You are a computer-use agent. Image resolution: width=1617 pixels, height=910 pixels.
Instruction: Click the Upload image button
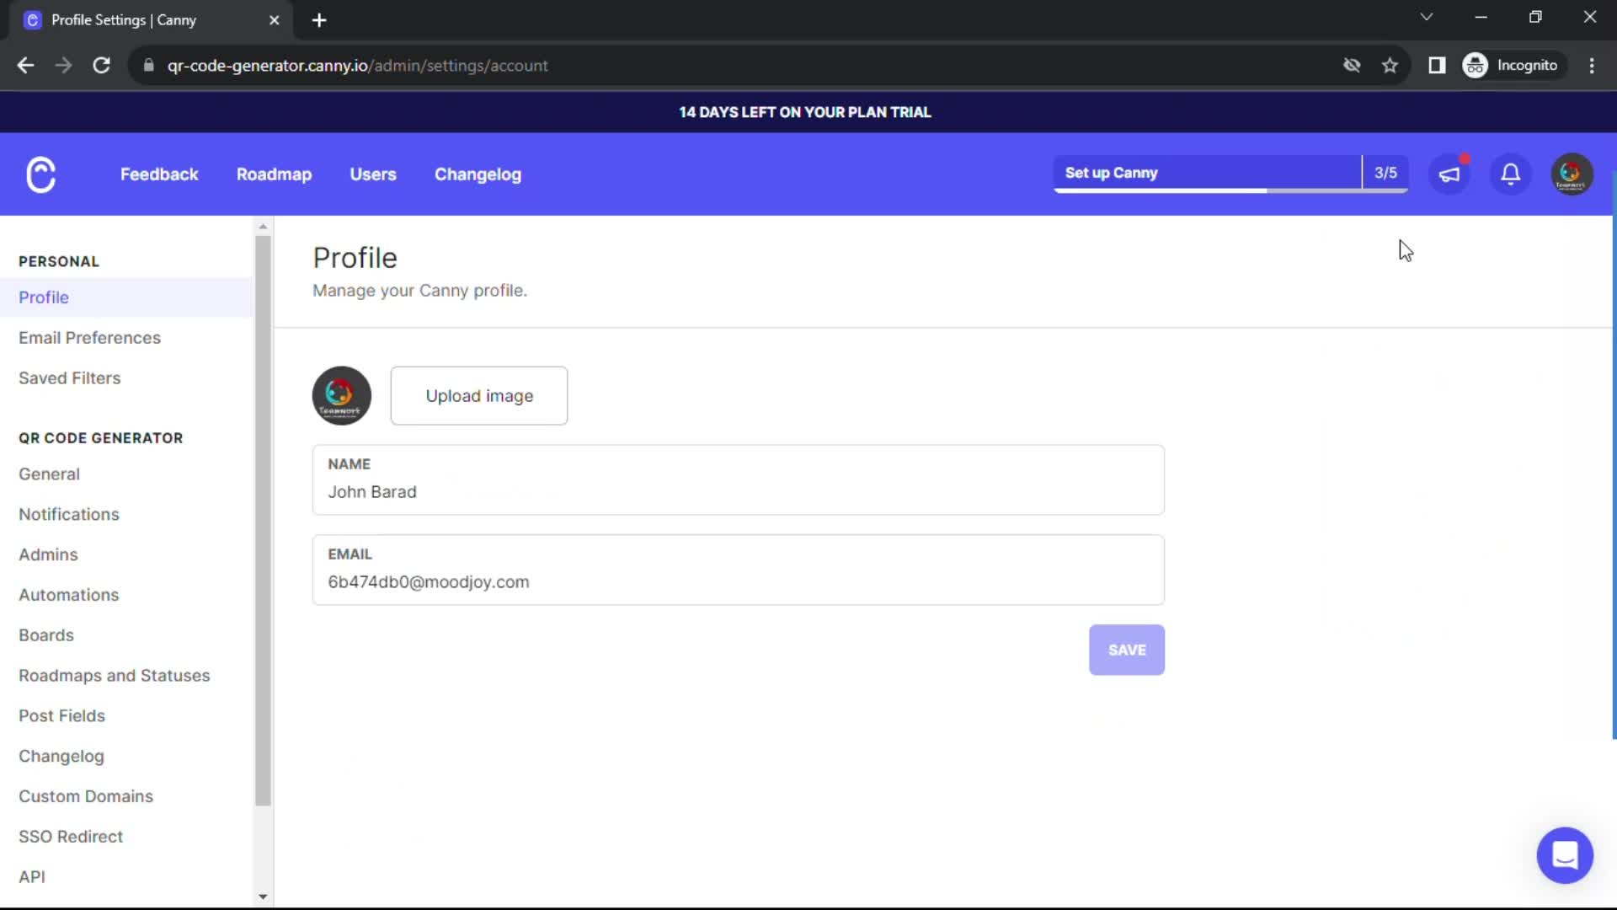coord(478,395)
